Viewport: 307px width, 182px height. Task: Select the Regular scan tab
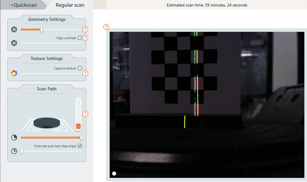70,5
